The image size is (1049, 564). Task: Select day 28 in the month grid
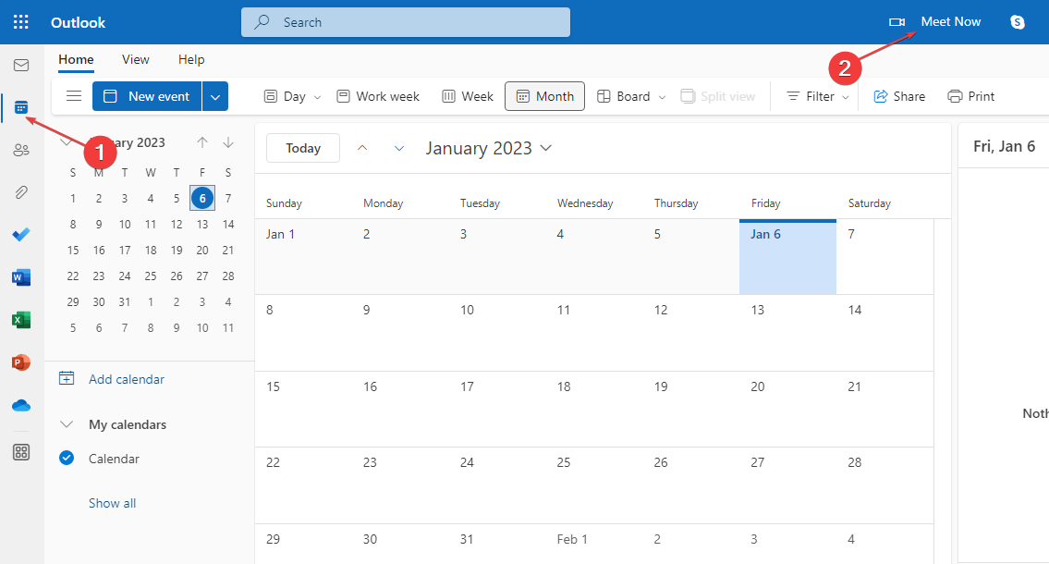(884, 485)
